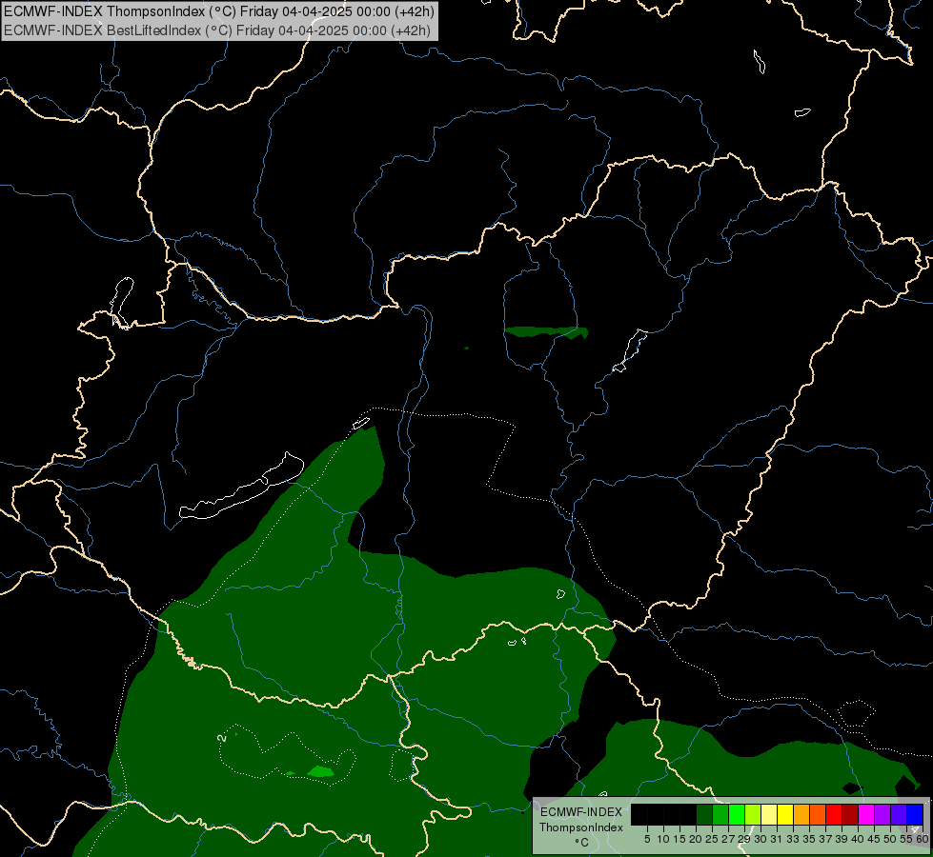Screen dimensions: 933x857
Task: Click the legend value label 45
Action: coord(874,839)
